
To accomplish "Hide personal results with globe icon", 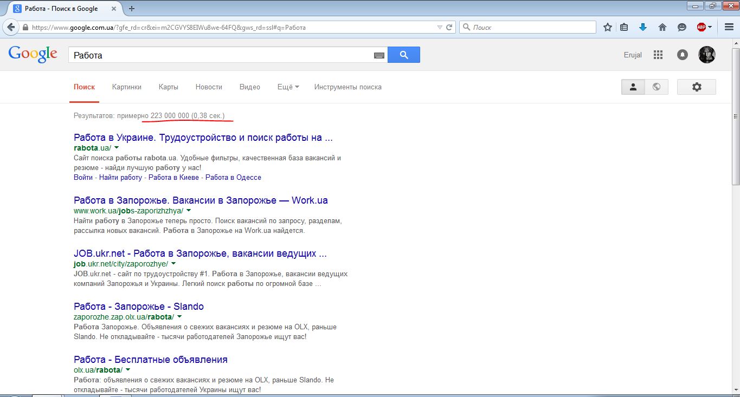I will click(x=657, y=87).
